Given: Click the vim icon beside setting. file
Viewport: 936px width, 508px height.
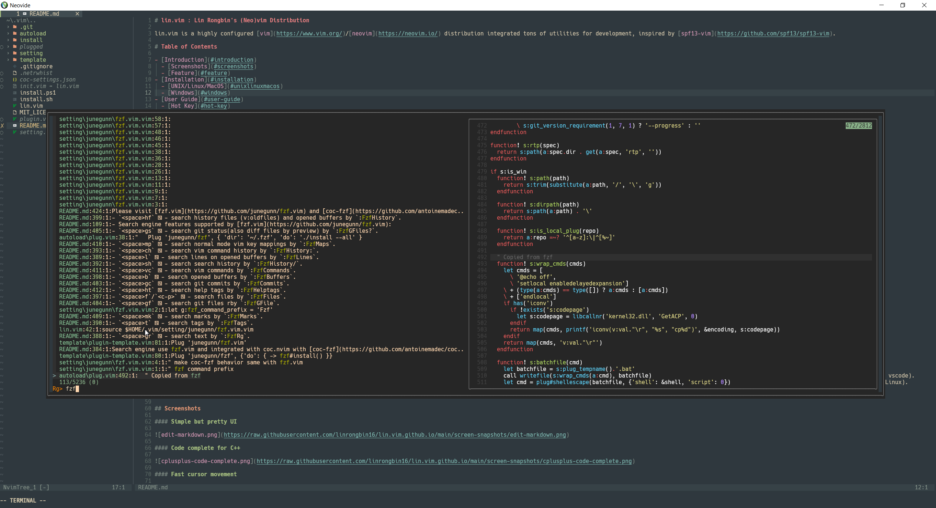Looking at the screenshot, I should pos(15,132).
